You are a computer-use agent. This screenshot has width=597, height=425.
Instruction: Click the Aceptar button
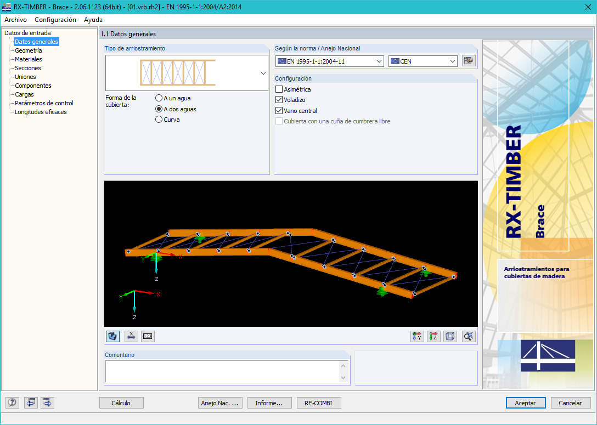[x=526, y=403]
